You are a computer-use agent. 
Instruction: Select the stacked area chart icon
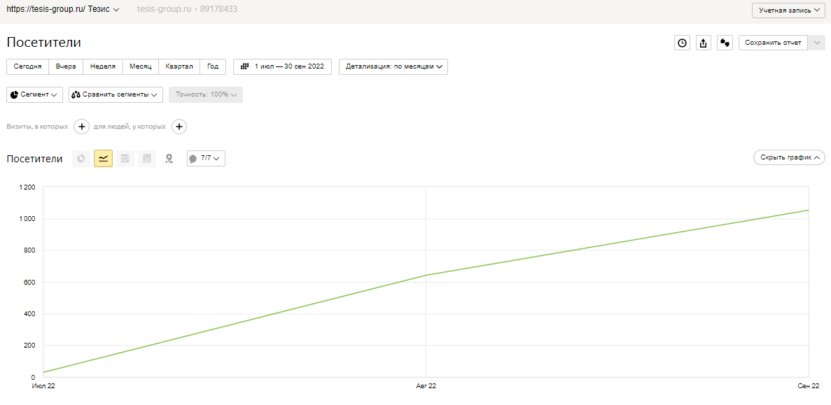click(x=125, y=159)
